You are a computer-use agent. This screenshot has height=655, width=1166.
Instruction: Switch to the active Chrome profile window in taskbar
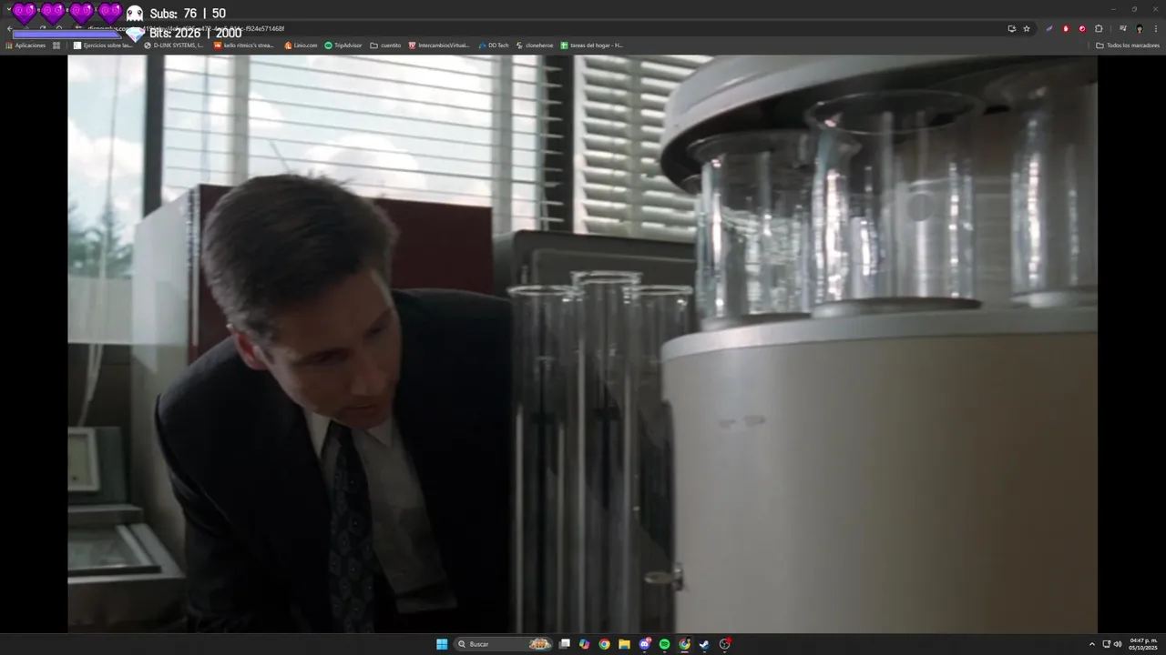tap(684, 644)
